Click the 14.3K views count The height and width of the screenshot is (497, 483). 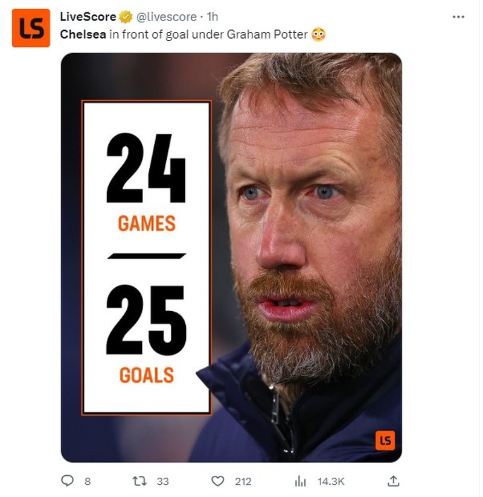coord(331,481)
